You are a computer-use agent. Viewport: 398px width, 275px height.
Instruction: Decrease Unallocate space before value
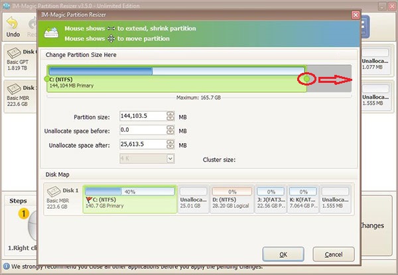coord(170,133)
